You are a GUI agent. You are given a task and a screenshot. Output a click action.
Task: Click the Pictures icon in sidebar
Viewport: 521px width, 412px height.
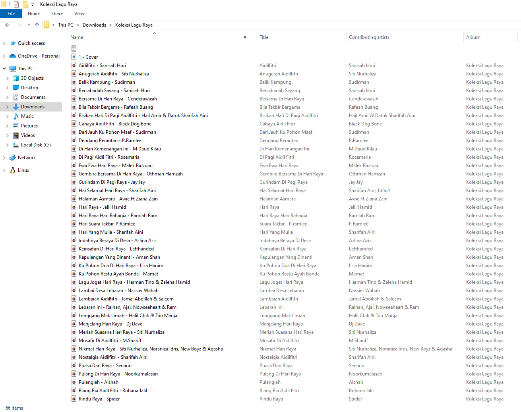(16, 126)
